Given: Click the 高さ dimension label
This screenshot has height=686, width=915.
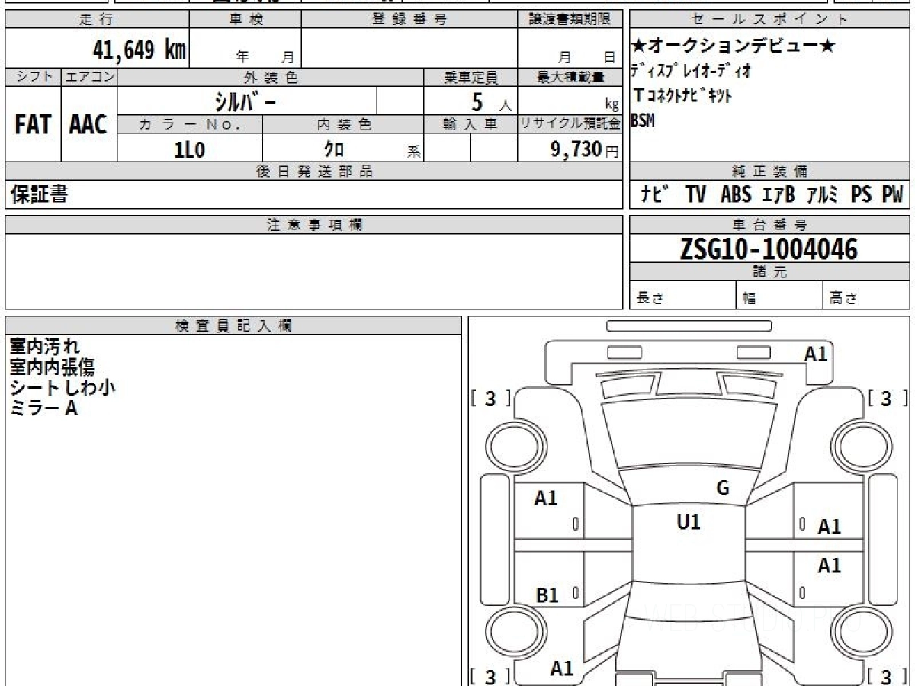Looking at the screenshot, I should click(843, 298).
